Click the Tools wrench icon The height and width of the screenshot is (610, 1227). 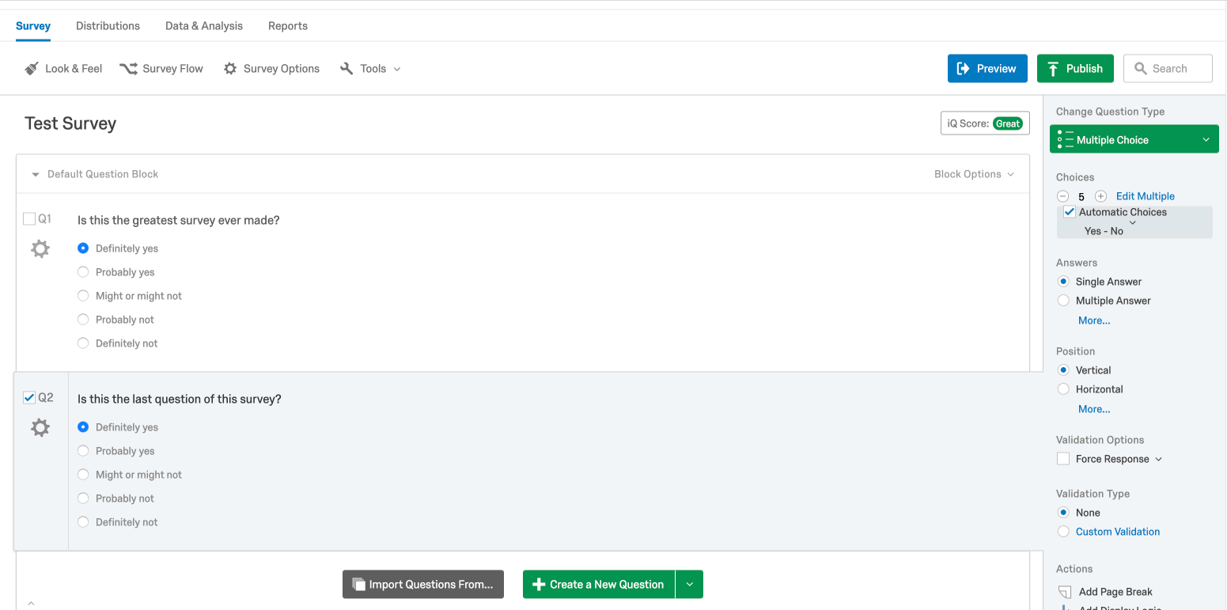(x=347, y=69)
